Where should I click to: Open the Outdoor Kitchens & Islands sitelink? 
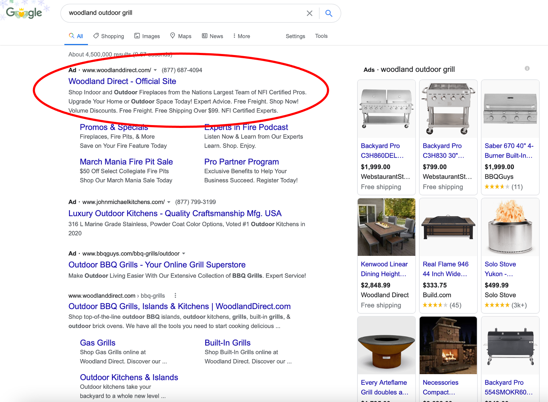click(x=129, y=377)
